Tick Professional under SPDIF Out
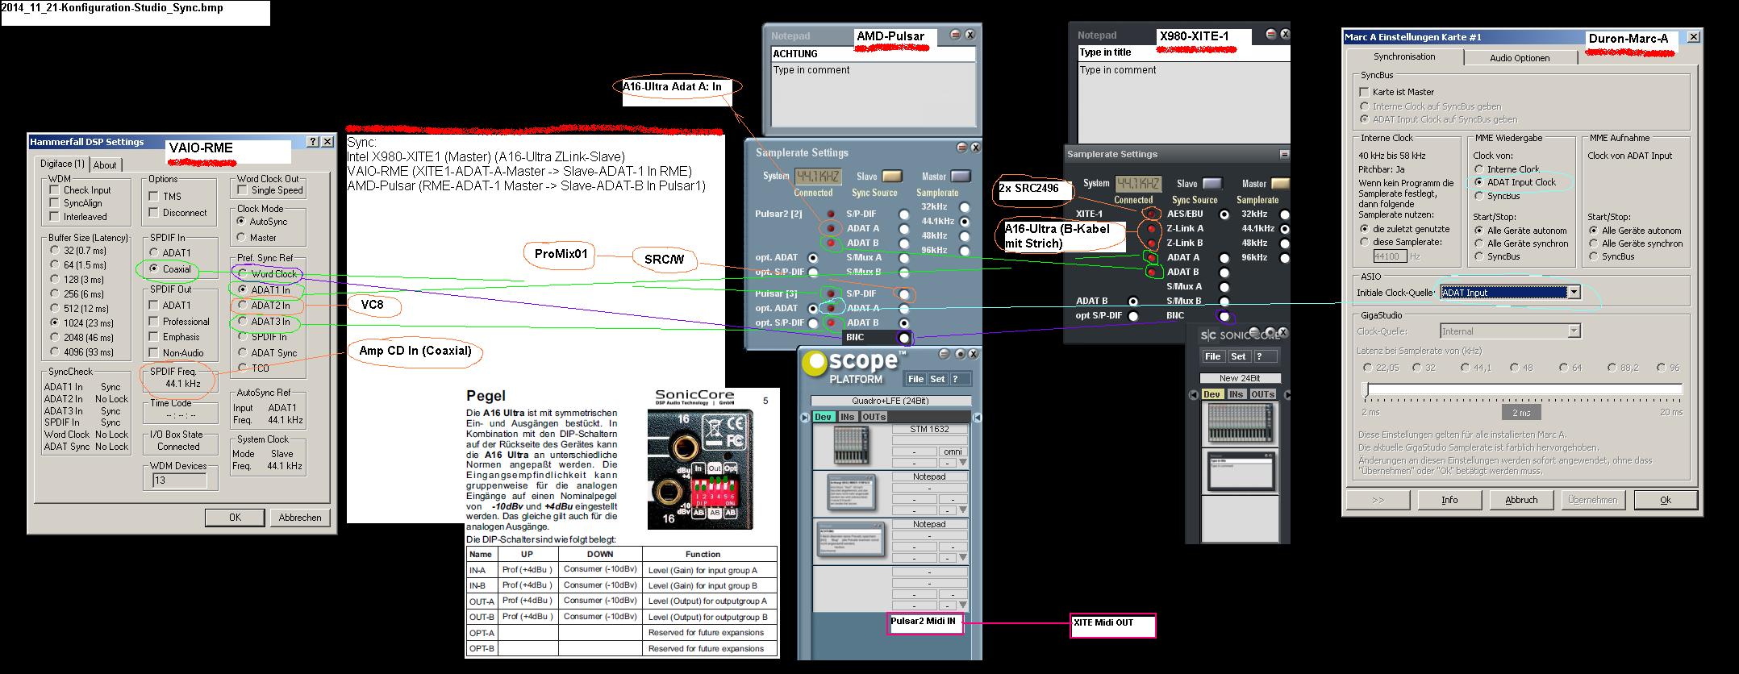This screenshot has height=674, width=1739. click(x=154, y=321)
